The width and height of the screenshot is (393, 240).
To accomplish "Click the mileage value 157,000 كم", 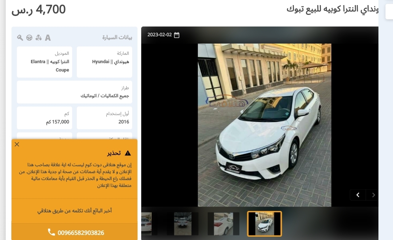I will click(x=57, y=122).
